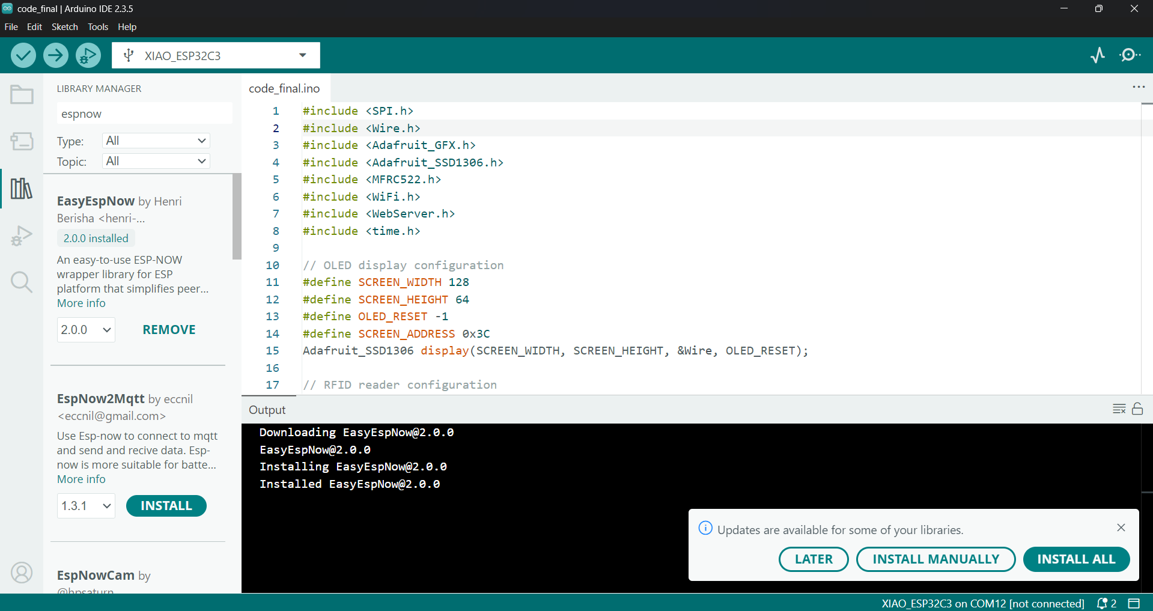Open the Type filter dropdown
1153x611 pixels.
156,141
